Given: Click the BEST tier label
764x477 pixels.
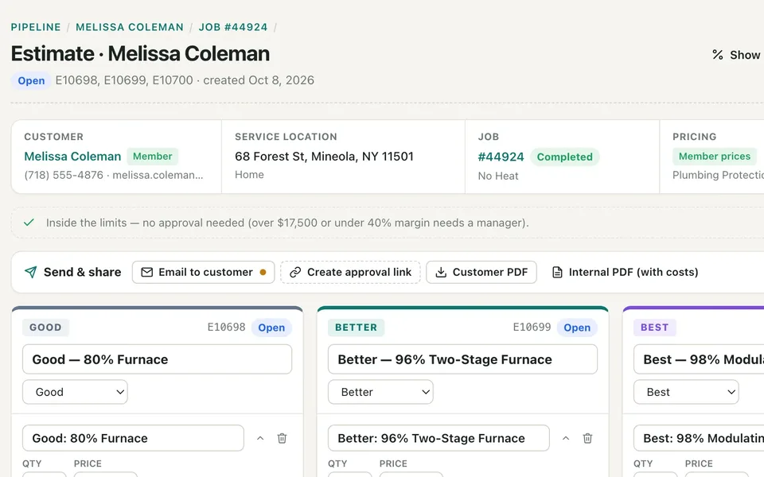Looking at the screenshot, I should [x=654, y=327].
